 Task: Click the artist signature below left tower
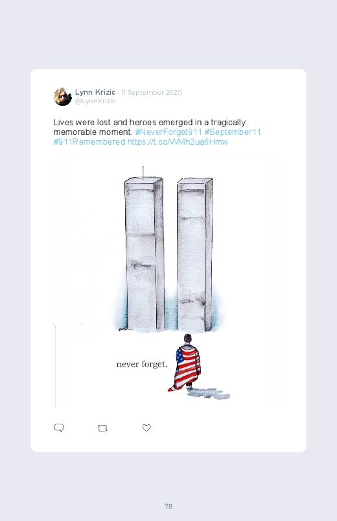point(125,330)
